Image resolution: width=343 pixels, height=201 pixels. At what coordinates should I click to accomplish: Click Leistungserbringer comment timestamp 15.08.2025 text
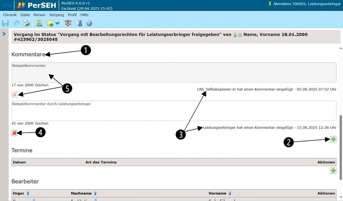point(269,128)
